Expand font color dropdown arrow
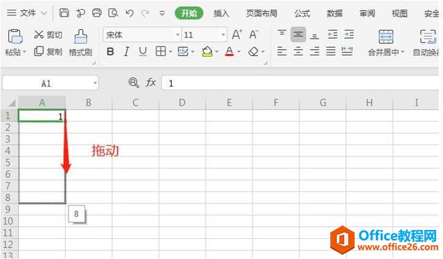Image resolution: width=443 pixels, height=259 pixels. point(239,52)
